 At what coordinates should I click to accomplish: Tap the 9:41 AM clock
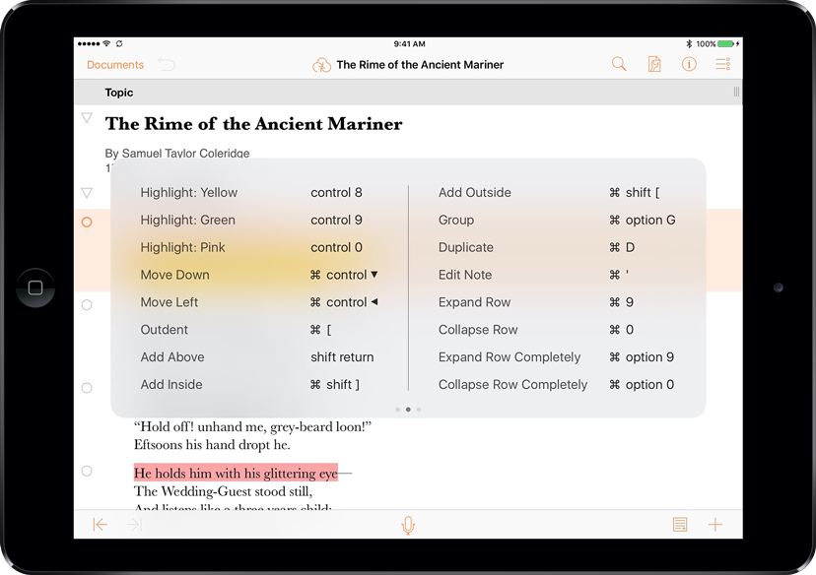pyautogui.click(x=409, y=43)
